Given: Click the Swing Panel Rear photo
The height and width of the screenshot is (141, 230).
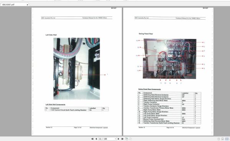Looking at the screenshot, I should point(170,59).
